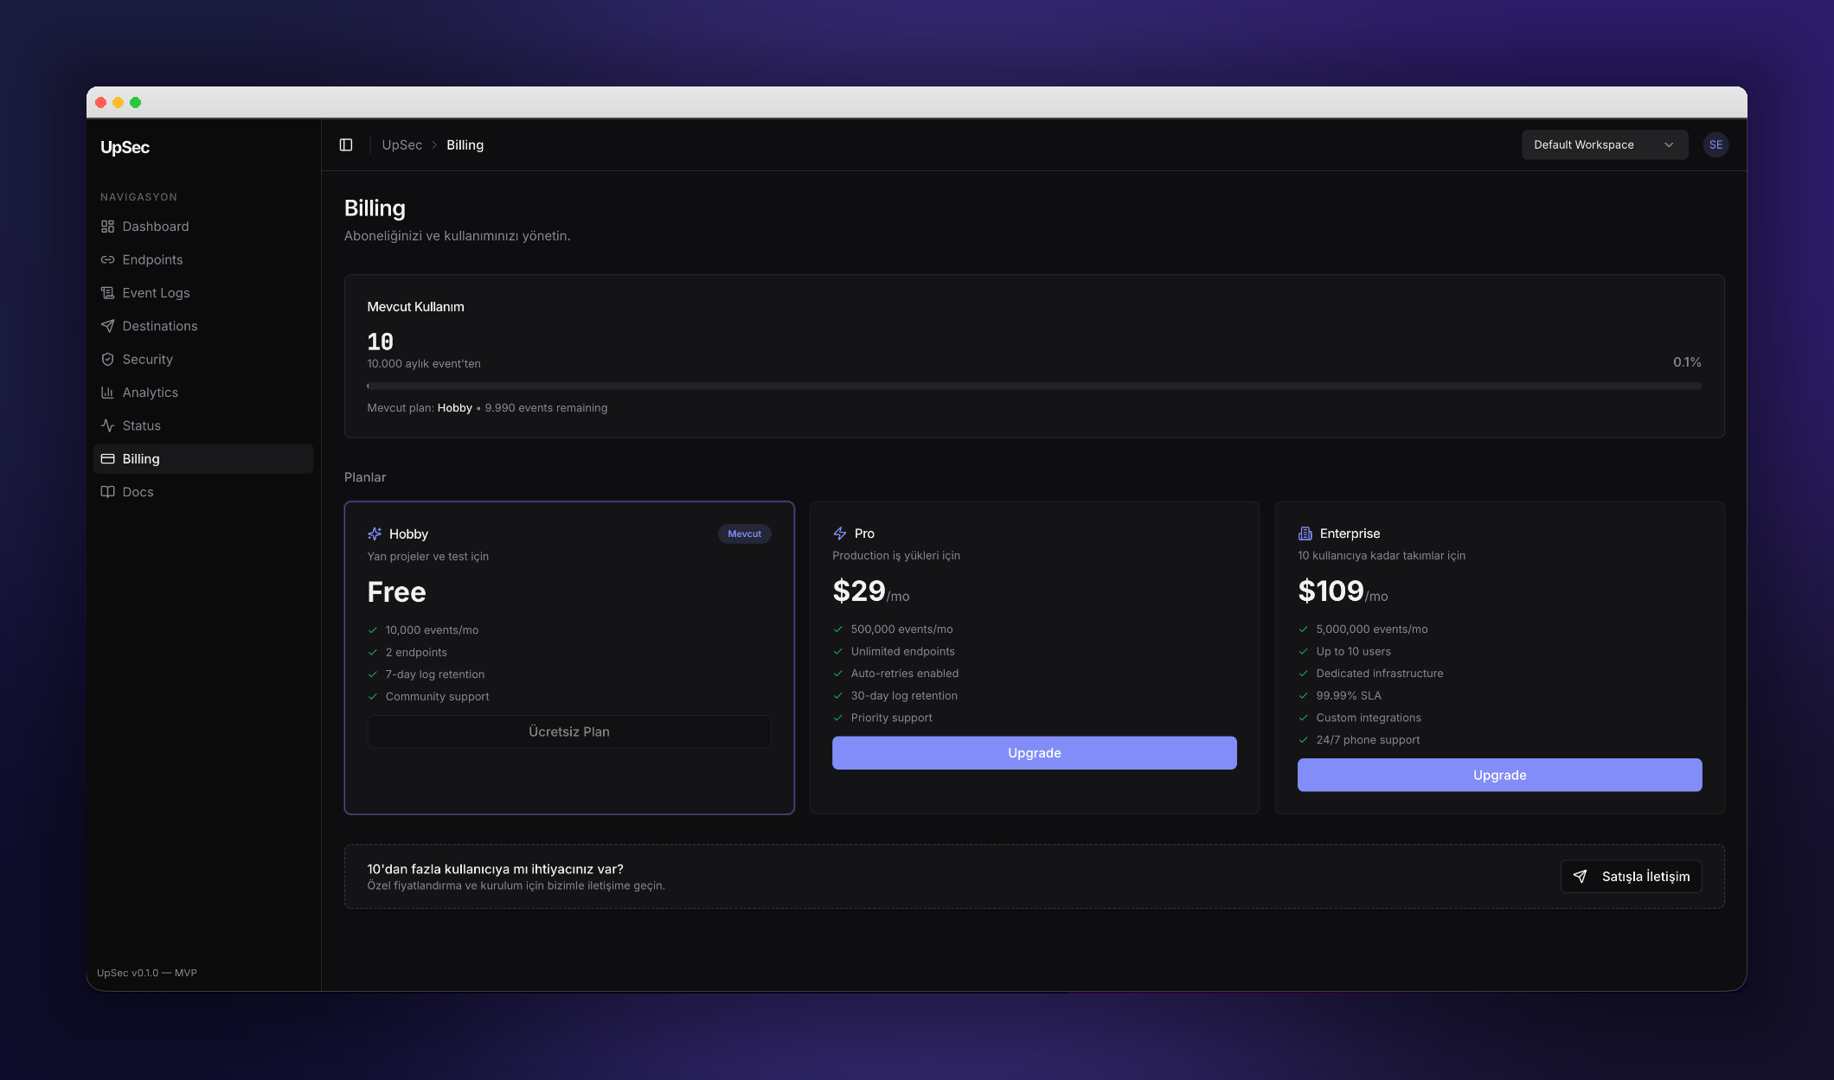Image resolution: width=1834 pixels, height=1080 pixels.
Task: Click the Ücretsiz Plan button
Action: [568, 732]
